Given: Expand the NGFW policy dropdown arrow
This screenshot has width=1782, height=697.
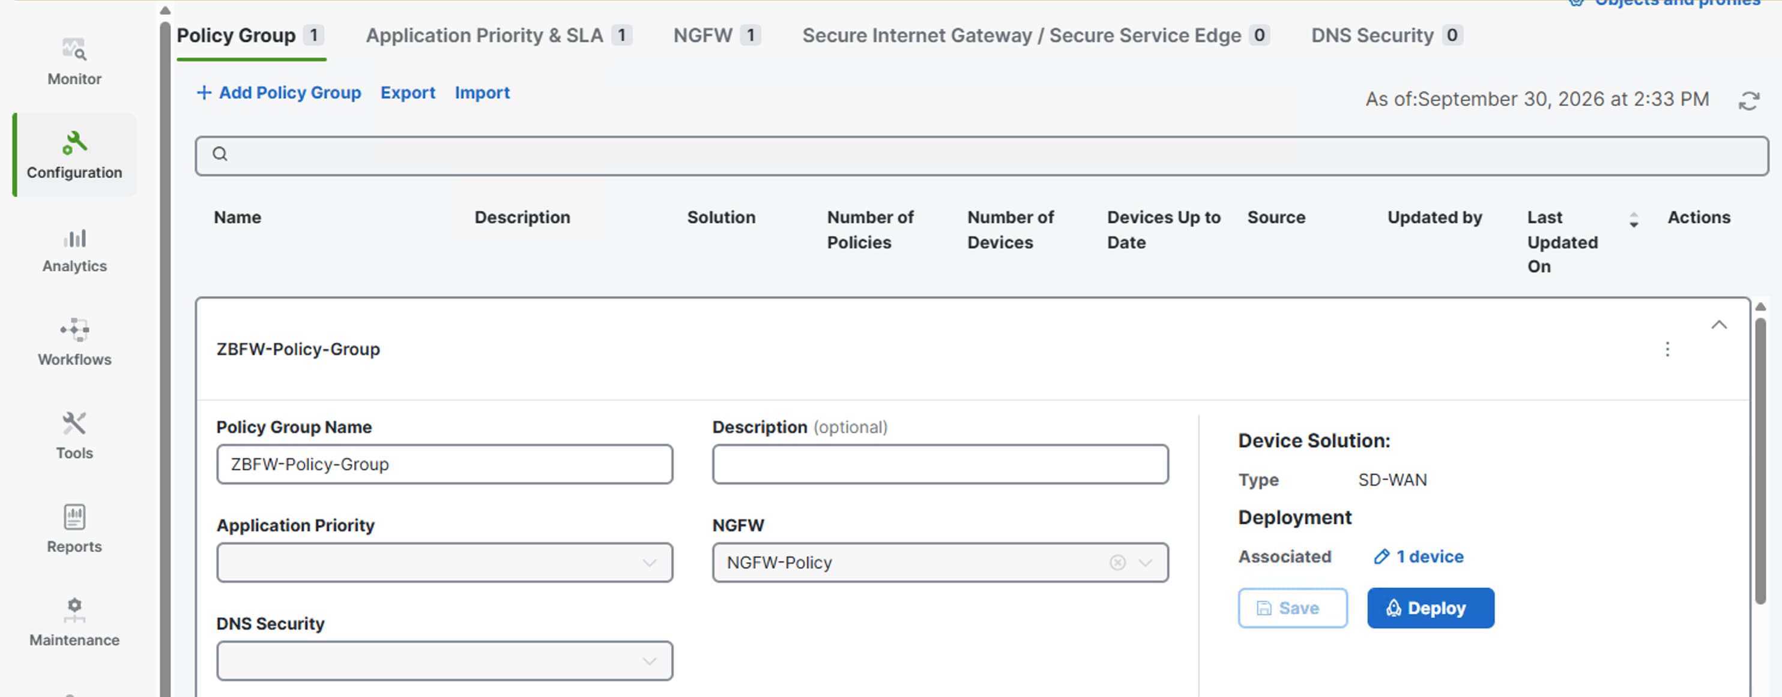Looking at the screenshot, I should point(1146,562).
